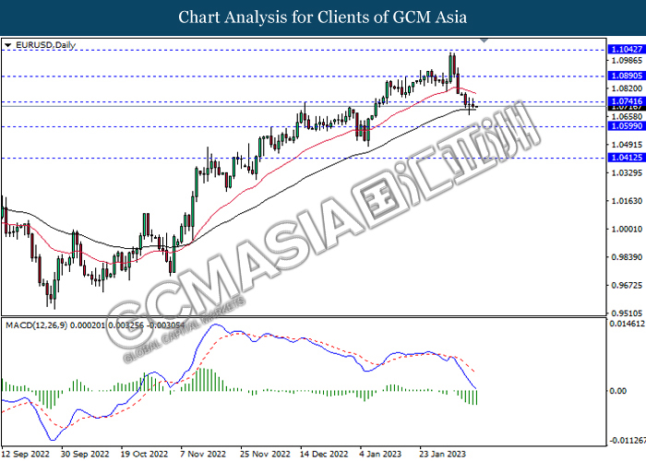The height and width of the screenshot is (461, 646).
Task: Click the 7 Nov 2022 date label
Action: (203, 454)
